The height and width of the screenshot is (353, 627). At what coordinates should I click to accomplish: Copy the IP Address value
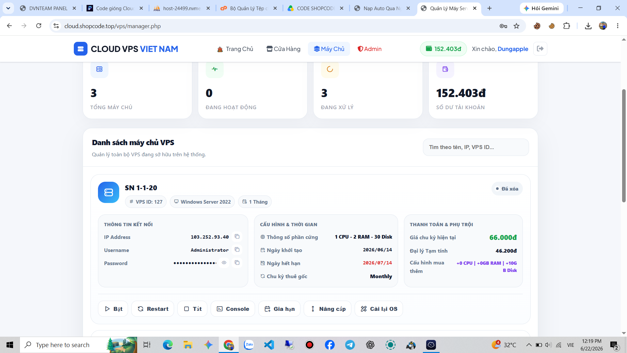pos(237,237)
